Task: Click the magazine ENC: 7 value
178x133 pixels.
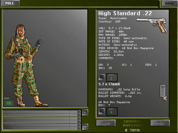Action: coord(104,105)
